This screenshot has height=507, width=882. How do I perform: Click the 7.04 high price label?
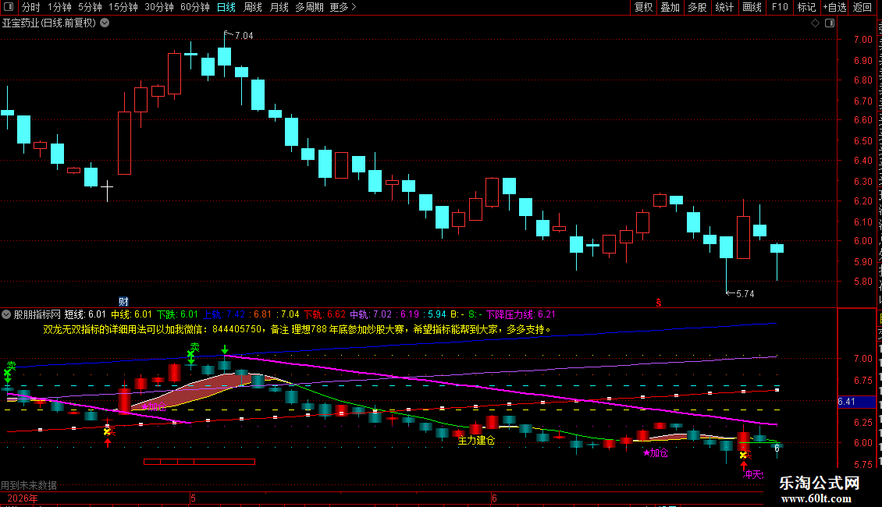click(244, 36)
